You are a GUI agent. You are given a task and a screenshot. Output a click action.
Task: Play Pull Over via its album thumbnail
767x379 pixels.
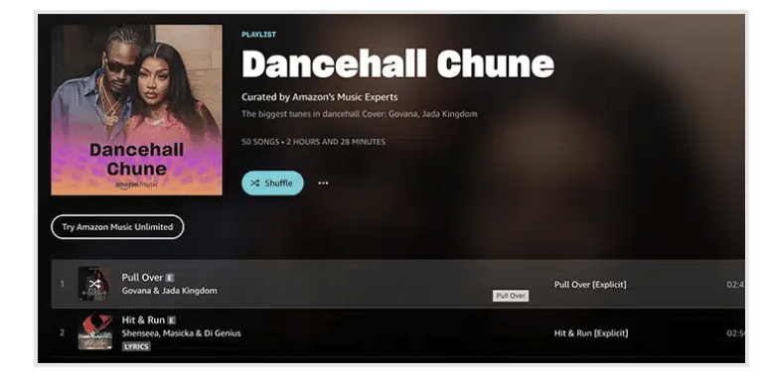pyautogui.click(x=95, y=284)
